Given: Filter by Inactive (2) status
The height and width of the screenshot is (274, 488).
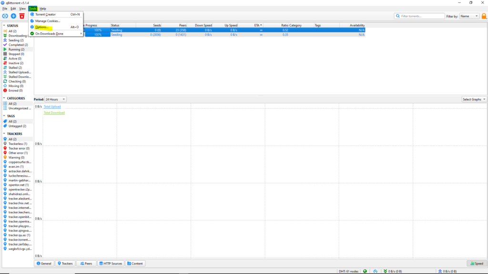Looking at the screenshot, I should point(16,63).
